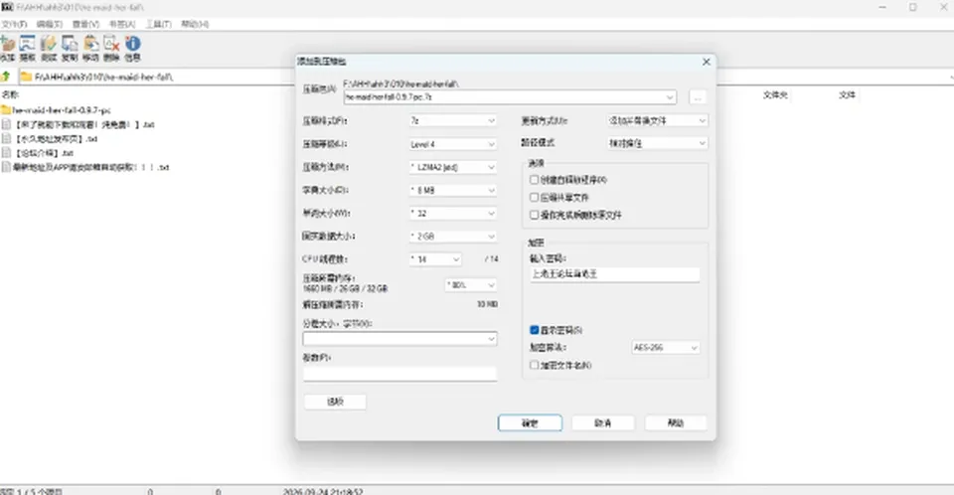Open the compression level dropdown showing Level 4
This screenshot has height=495, width=954.
[453, 144]
